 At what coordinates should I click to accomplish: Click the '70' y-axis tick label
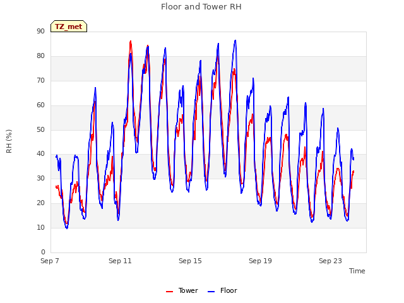click(40, 80)
